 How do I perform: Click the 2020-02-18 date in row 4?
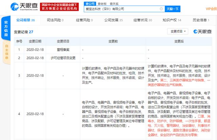(35, 114)
